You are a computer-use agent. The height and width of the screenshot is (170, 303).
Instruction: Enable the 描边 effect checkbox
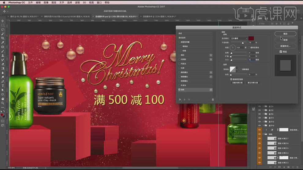[179, 55]
